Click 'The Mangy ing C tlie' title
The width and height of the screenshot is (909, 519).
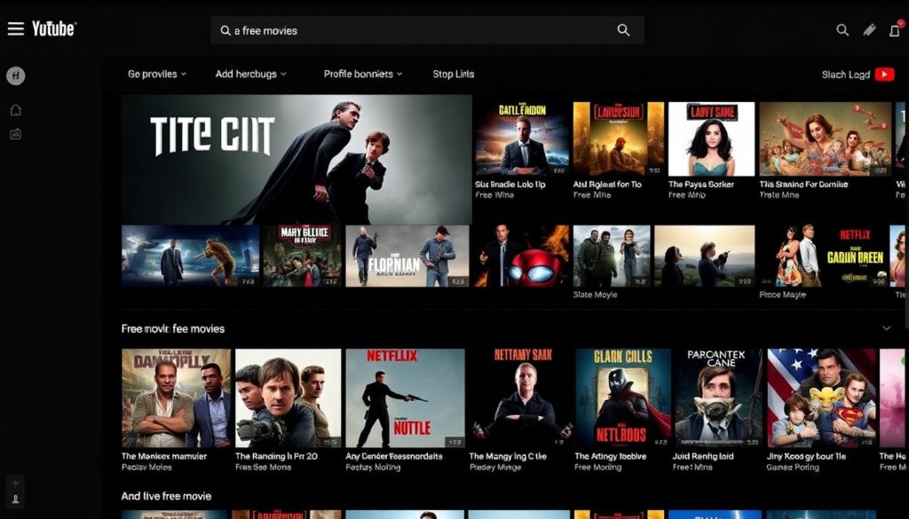point(508,456)
